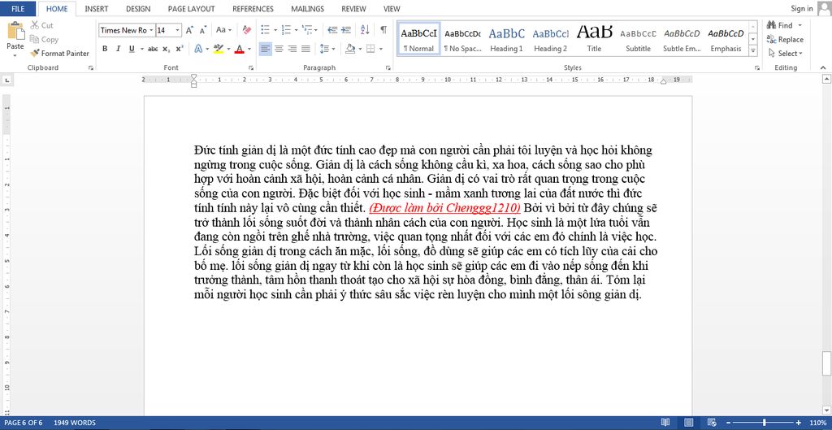The height and width of the screenshot is (430, 832).
Task: Toggle Show/Hide paragraph marks
Action: pyautogui.click(x=383, y=30)
